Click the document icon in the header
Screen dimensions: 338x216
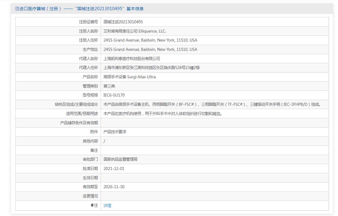point(17,9)
